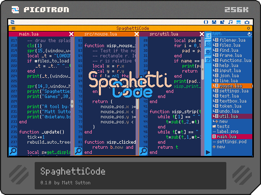Switch to the map editor workspace icon

click(222, 22)
